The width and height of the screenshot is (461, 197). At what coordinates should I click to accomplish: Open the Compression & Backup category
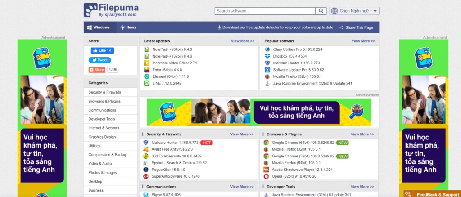pos(111,154)
